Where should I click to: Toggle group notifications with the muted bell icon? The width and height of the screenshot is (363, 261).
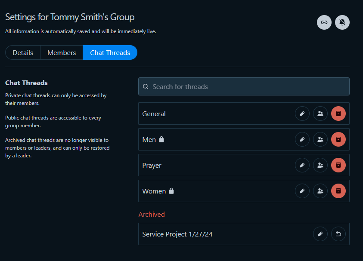coord(342,22)
